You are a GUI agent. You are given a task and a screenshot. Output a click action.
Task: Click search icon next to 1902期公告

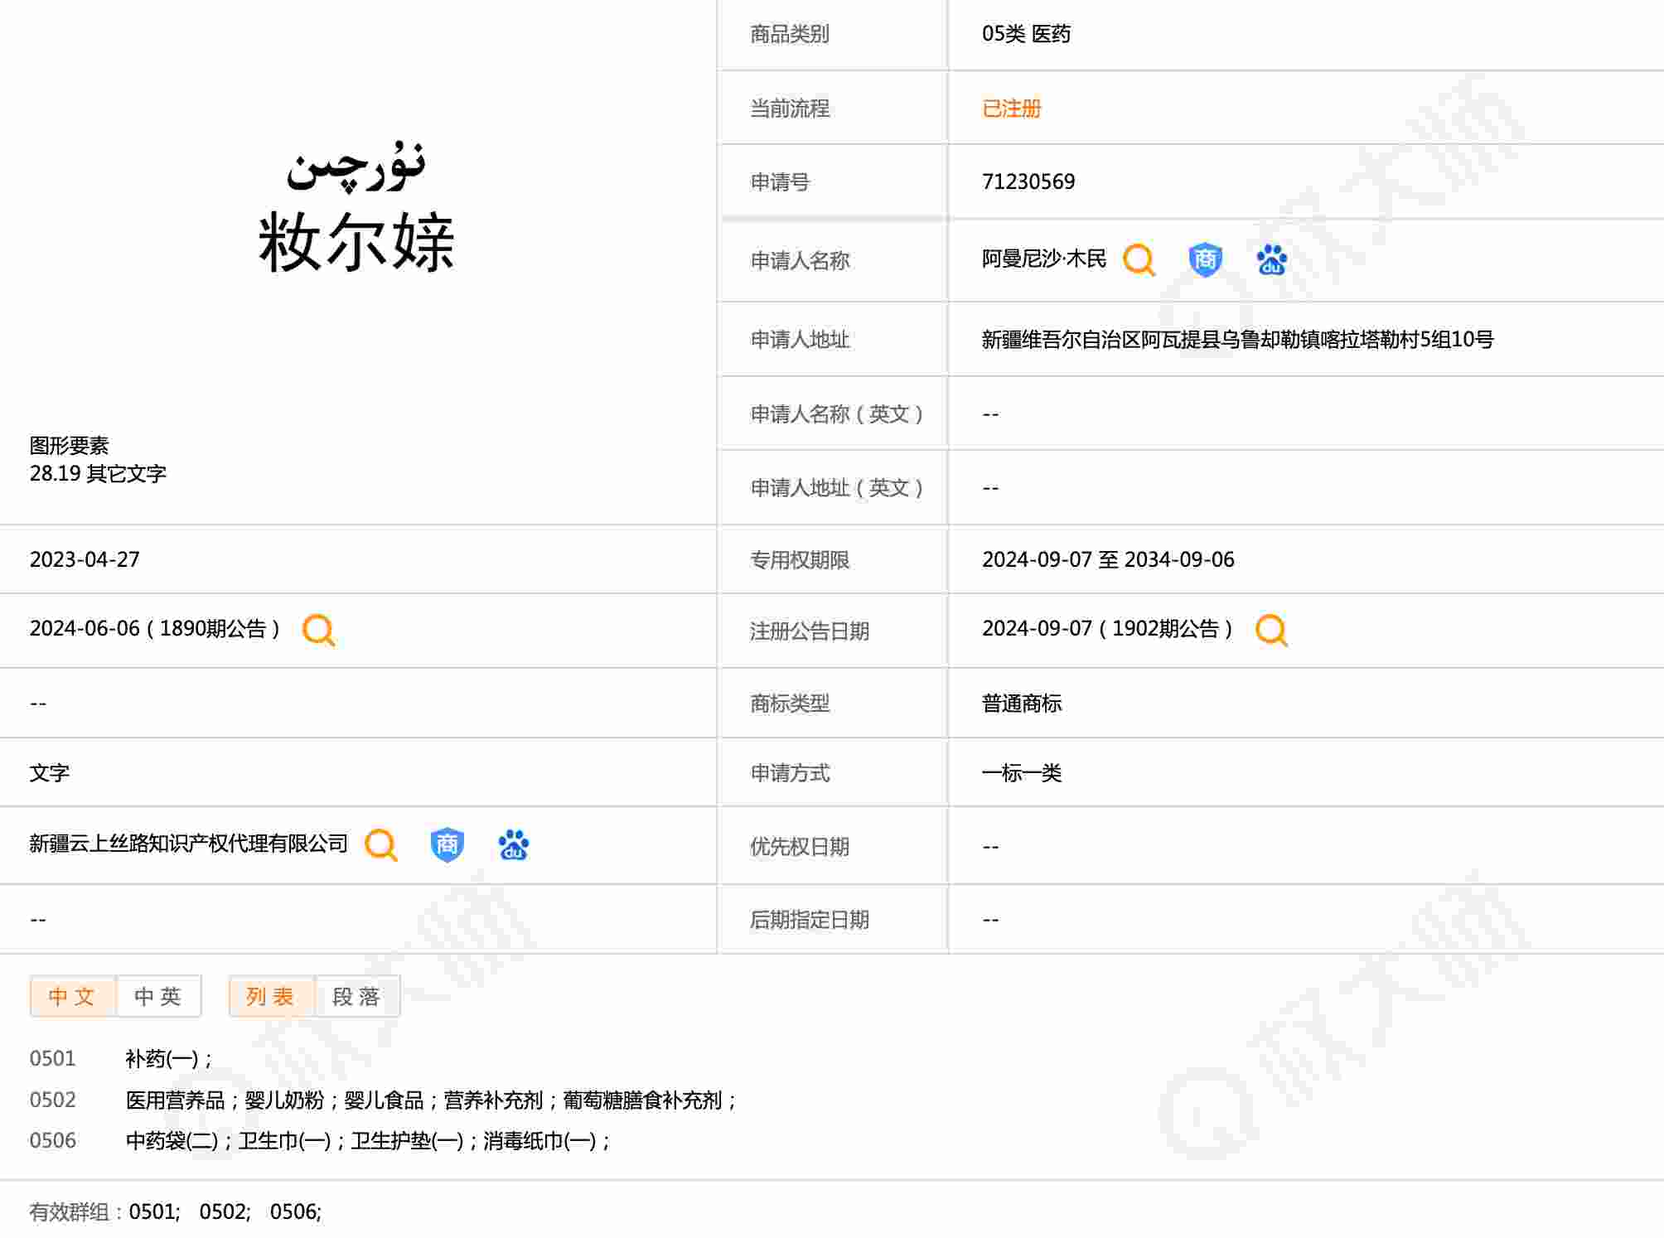click(1271, 630)
